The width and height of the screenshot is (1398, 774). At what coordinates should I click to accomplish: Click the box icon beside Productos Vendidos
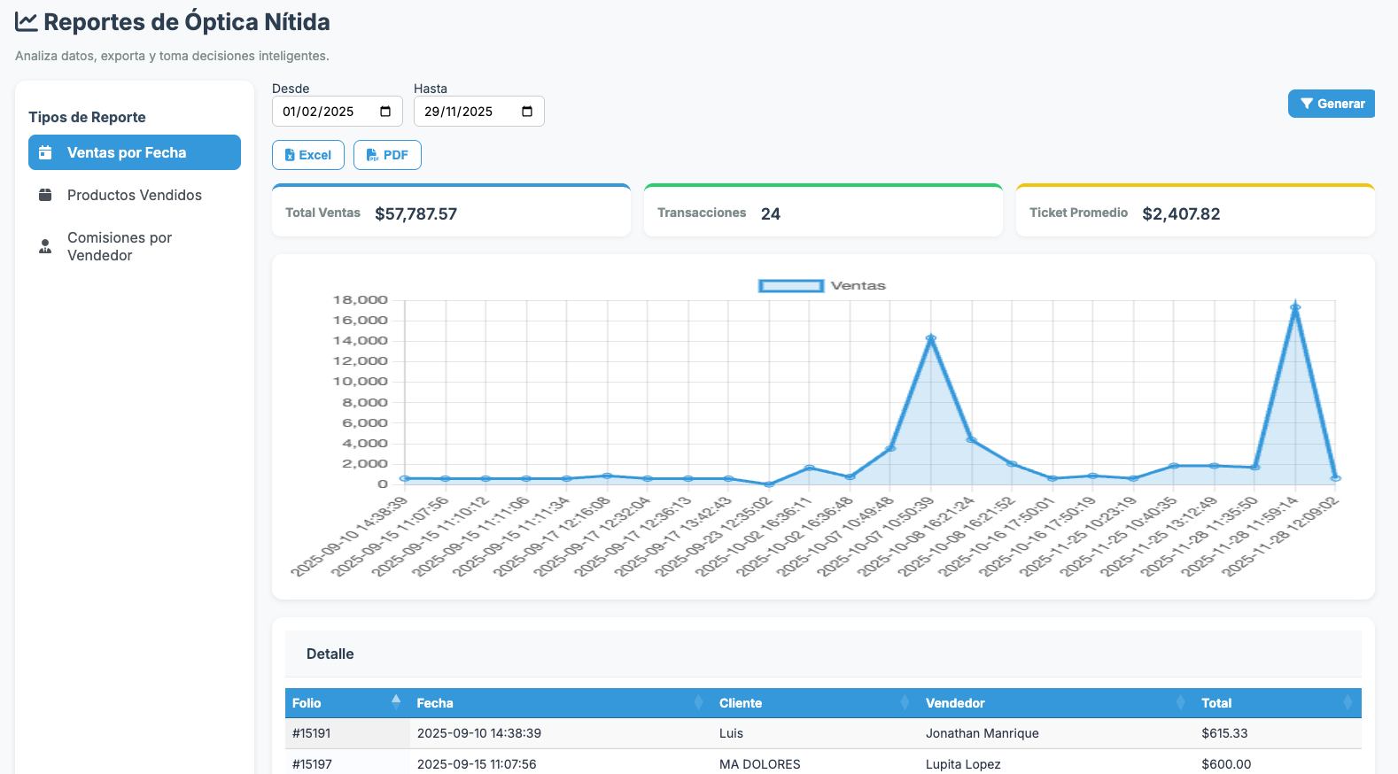click(x=45, y=195)
